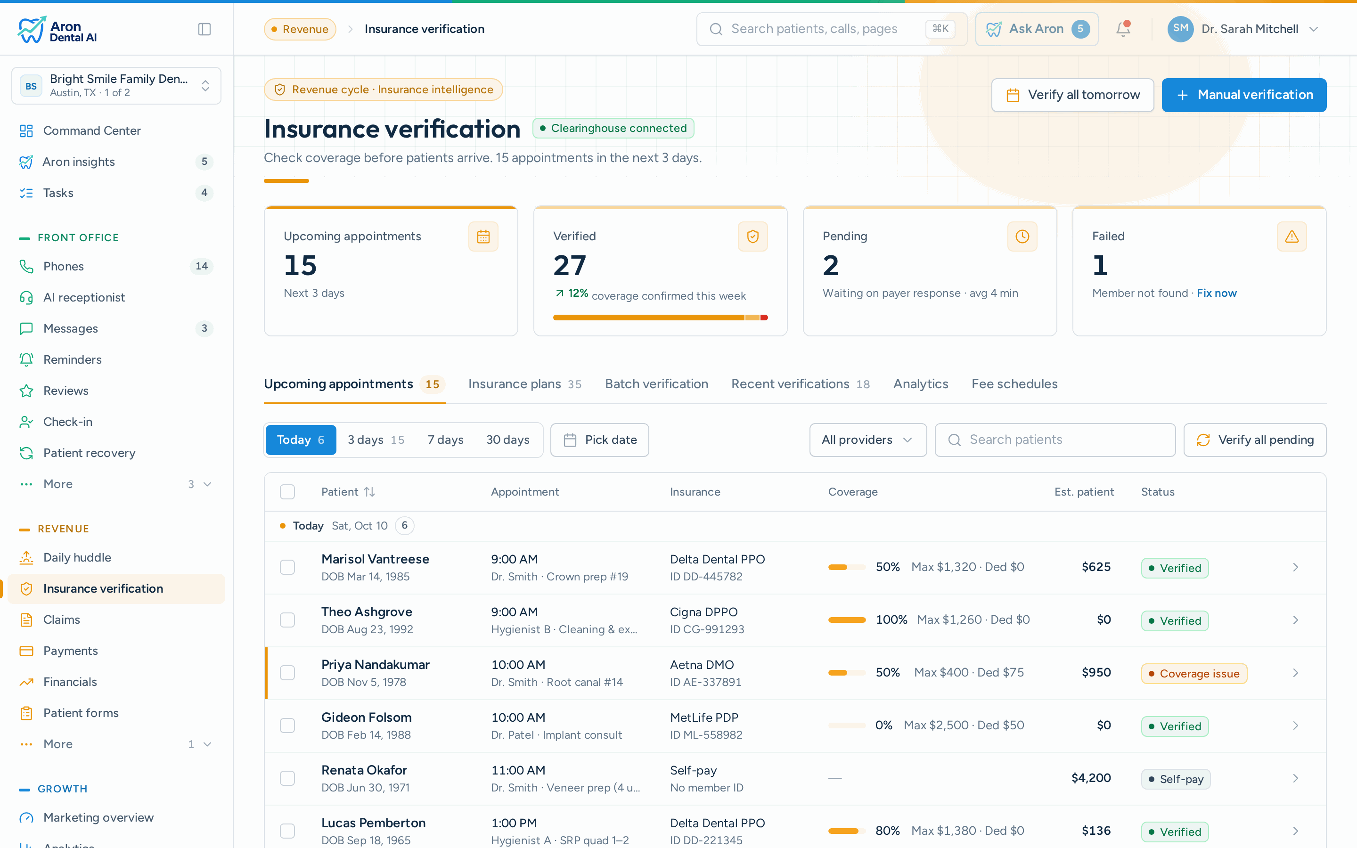
Task: Open Phones in the sidebar
Action: (x=117, y=266)
